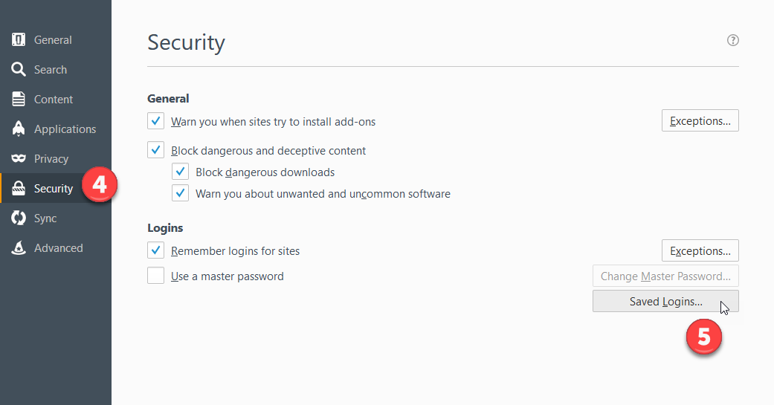The height and width of the screenshot is (405, 774).
Task: Click the Advanced wizard hat icon
Action: [19, 247]
